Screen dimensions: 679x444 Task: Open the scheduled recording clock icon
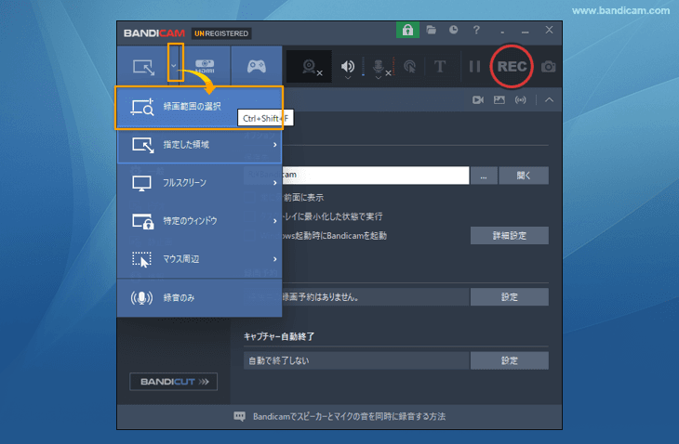453,30
